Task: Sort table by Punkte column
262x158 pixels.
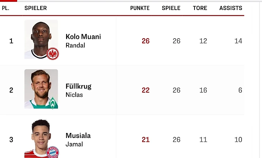Action: tap(140, 8)
